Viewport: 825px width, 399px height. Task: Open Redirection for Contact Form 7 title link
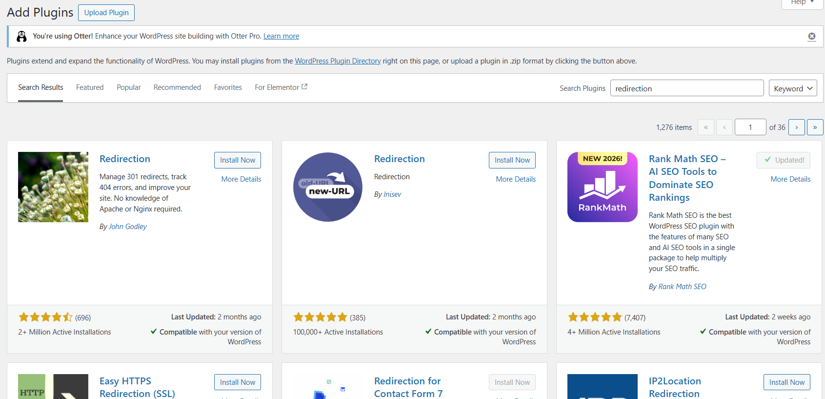[408, 387]
